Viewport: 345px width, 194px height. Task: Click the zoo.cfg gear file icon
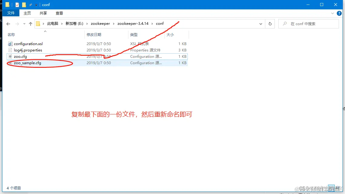point(10,57)
